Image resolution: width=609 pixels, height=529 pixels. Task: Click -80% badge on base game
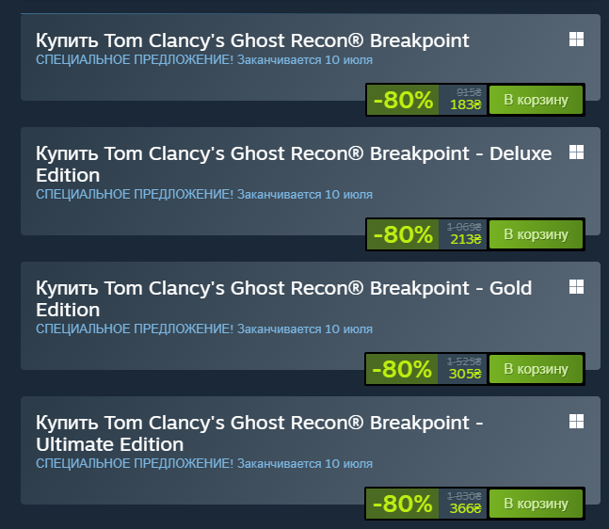[403, 100]
